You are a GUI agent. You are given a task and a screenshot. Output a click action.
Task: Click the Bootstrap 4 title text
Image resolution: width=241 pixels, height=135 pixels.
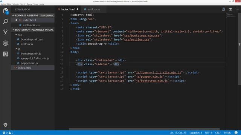[97, 44]
